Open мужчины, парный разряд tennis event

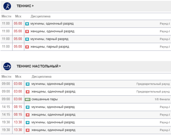click(x=49, y=39)
